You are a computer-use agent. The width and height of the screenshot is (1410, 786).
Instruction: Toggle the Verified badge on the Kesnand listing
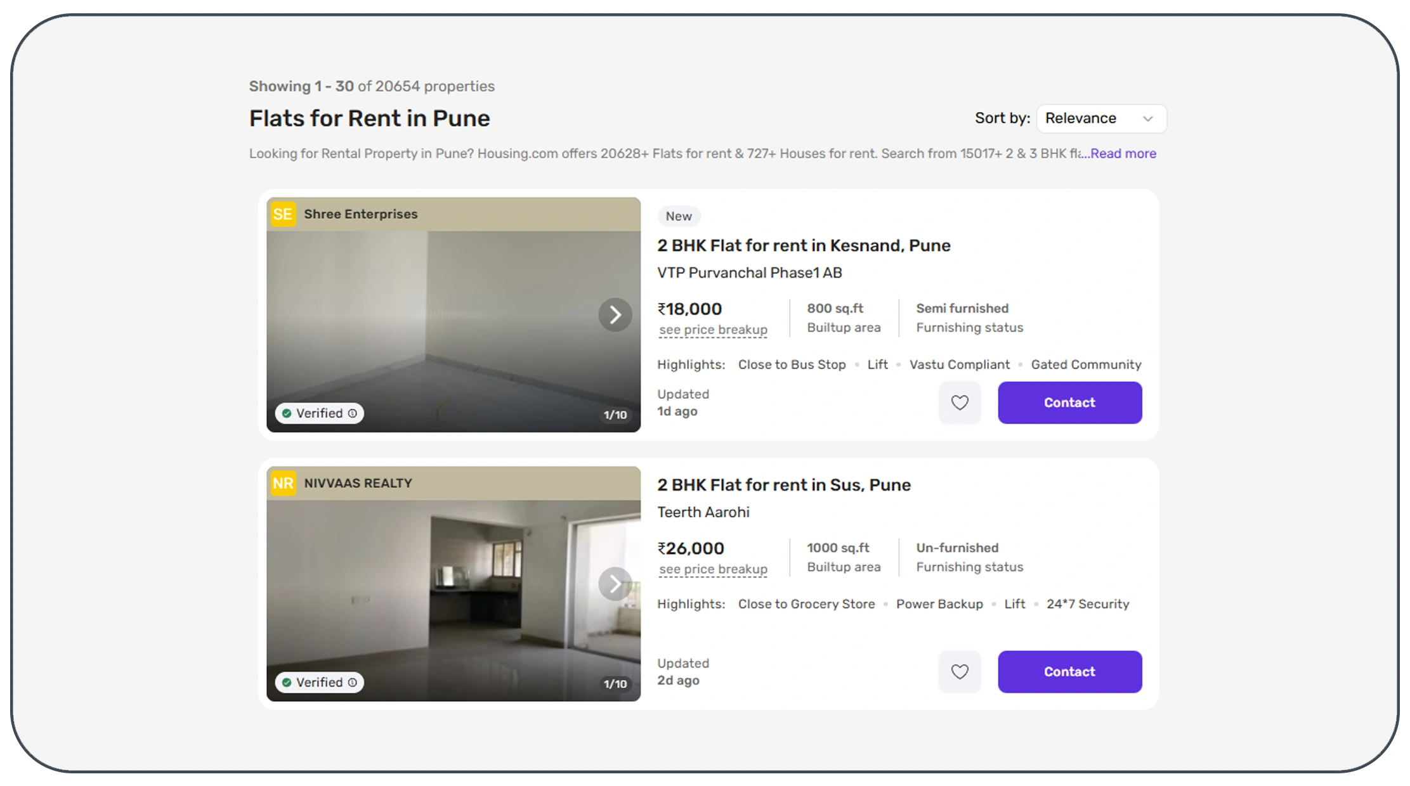[x=317, y=413]
